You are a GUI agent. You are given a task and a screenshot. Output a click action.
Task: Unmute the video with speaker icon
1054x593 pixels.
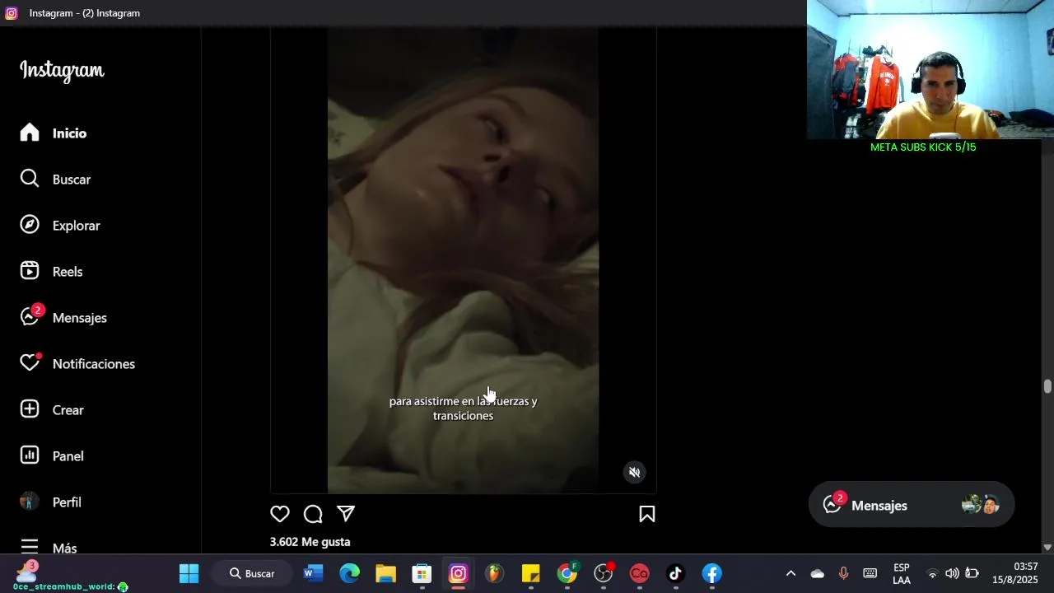click(634, 473)
